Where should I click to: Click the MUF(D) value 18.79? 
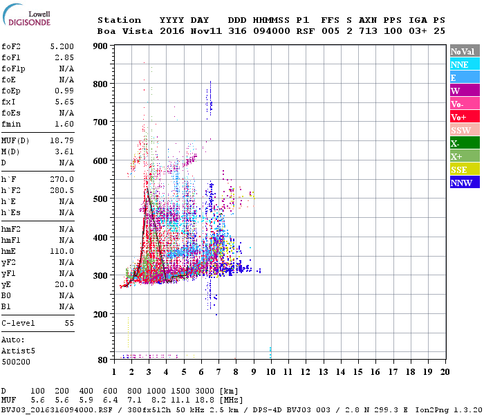[62, 141]
